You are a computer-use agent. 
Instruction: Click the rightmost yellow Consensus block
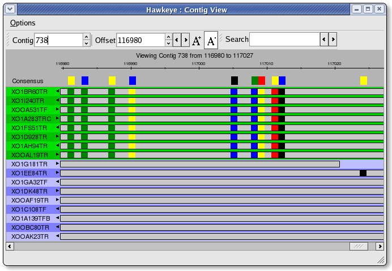tap(364, 80)
